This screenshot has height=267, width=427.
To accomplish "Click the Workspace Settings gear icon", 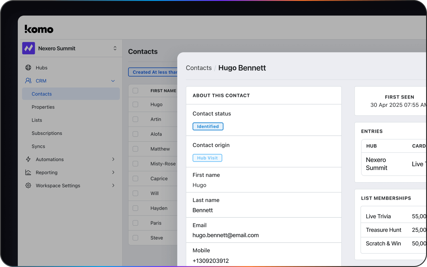I will (28, 185).
